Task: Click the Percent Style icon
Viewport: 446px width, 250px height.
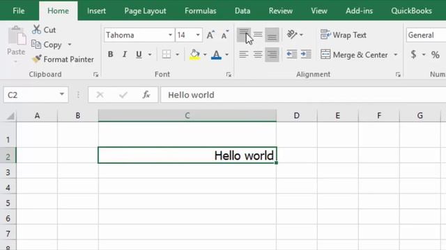Action: (435, 54)
